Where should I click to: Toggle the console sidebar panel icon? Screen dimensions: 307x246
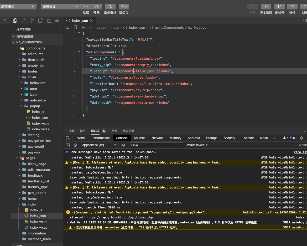pos(67,145)
